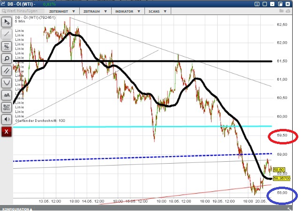Click the 'Gleitender Durchschnitt: 100' label
Image resolution: width=303 pixels, height=211 pixels.
(40, 121)
